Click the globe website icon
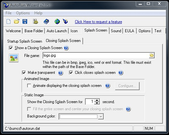This screenshot has height=135, width=169. (x=57, y=21)
